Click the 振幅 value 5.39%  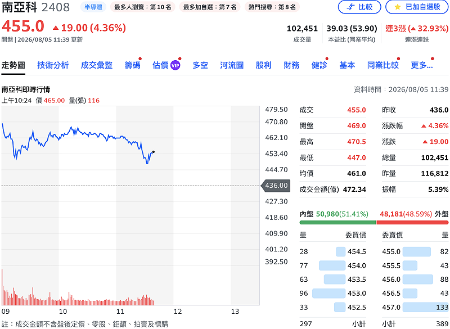coord(438,190)
